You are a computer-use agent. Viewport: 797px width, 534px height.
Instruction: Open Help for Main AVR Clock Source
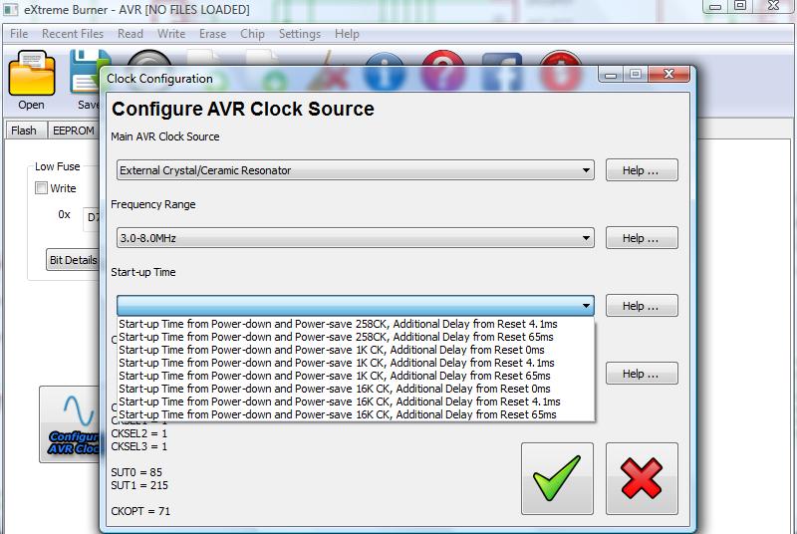click(x=642, y=170)
